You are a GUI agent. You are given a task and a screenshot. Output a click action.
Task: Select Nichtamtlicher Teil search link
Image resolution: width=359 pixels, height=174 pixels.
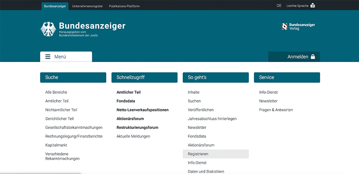(61, 110)
